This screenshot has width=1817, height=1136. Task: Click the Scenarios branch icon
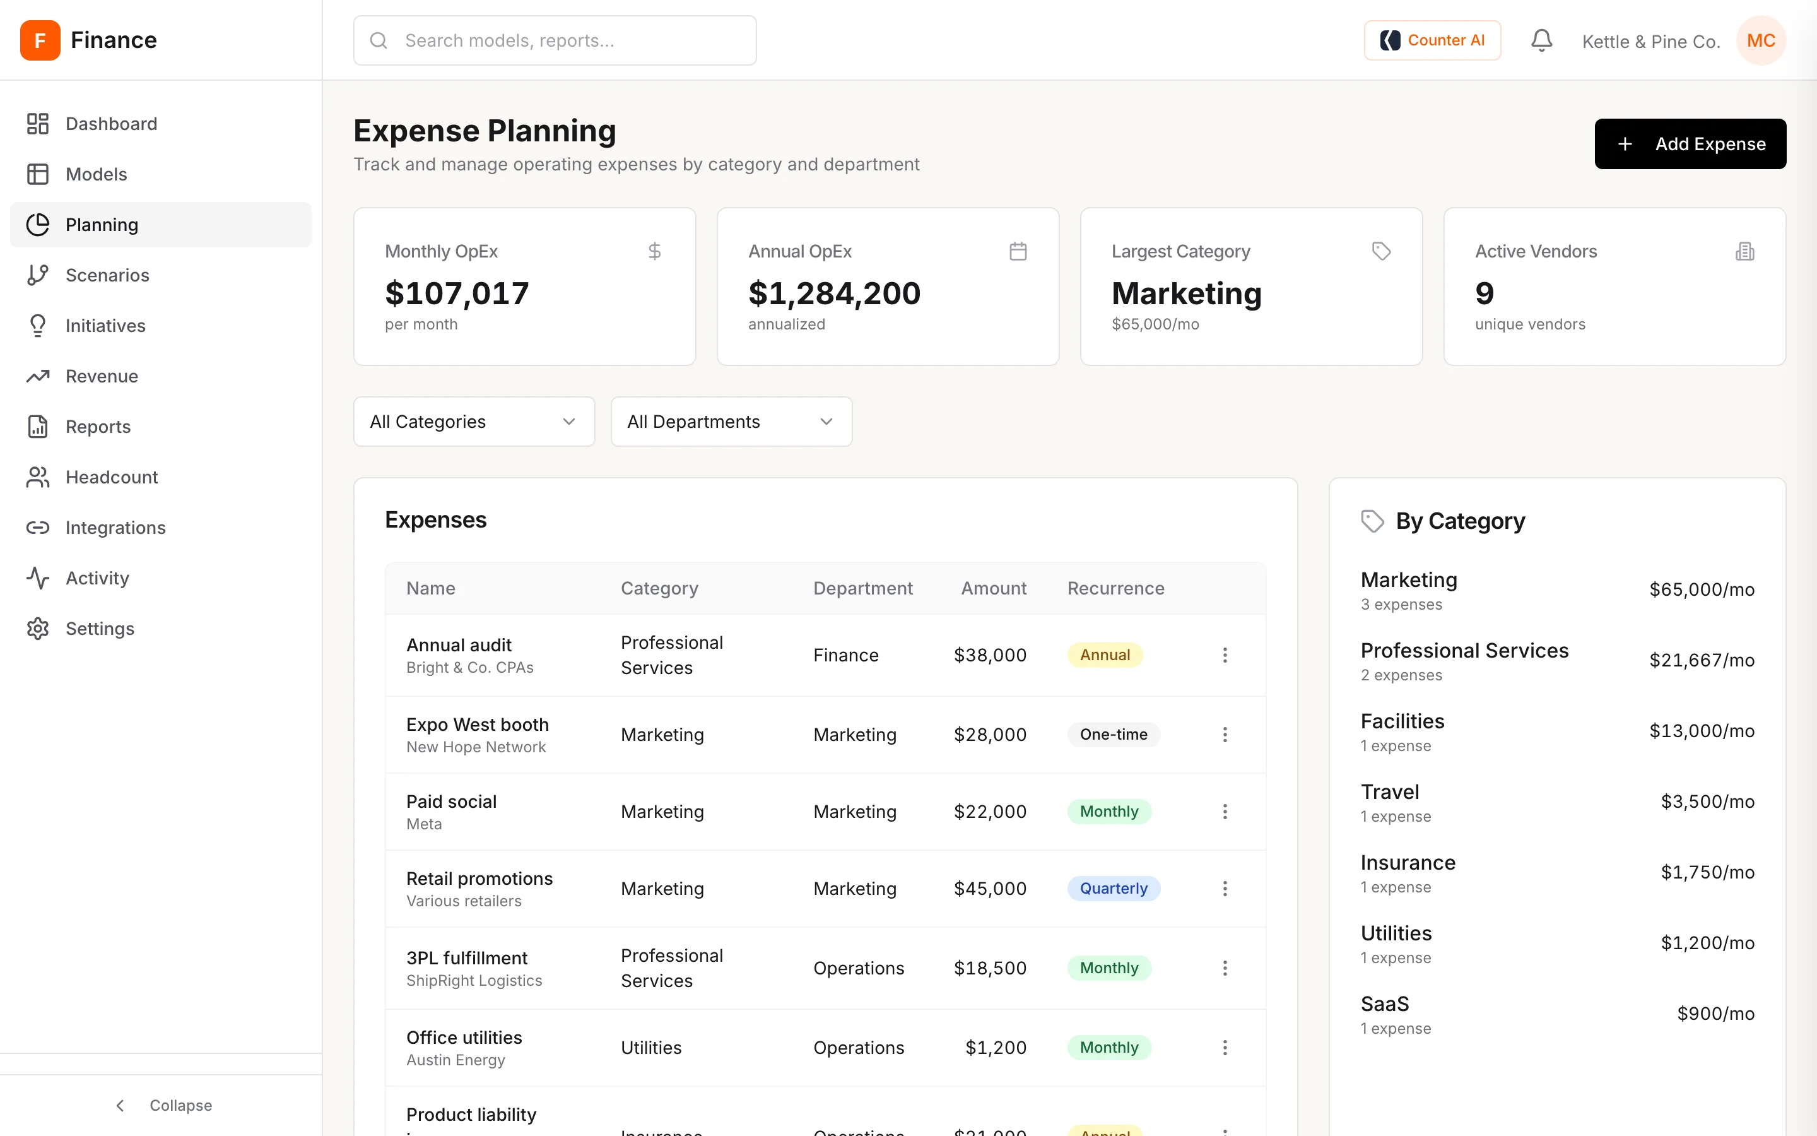[38, 275]
